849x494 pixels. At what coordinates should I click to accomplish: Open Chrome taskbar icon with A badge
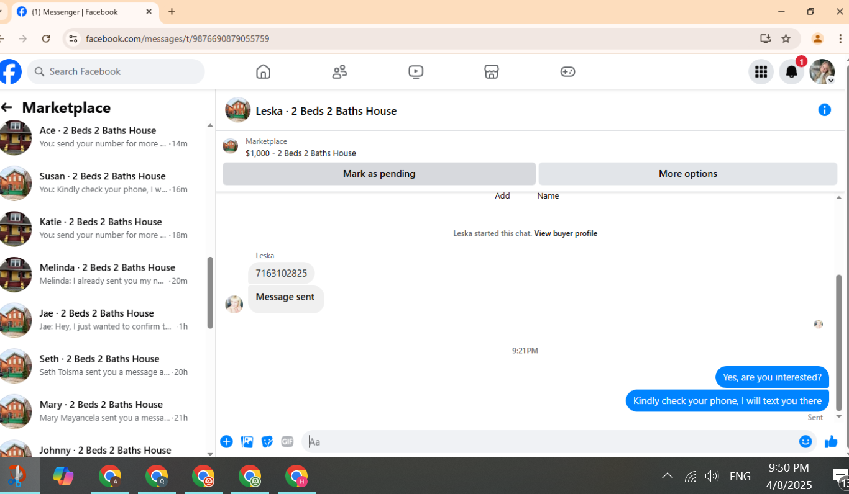point(110,476)
